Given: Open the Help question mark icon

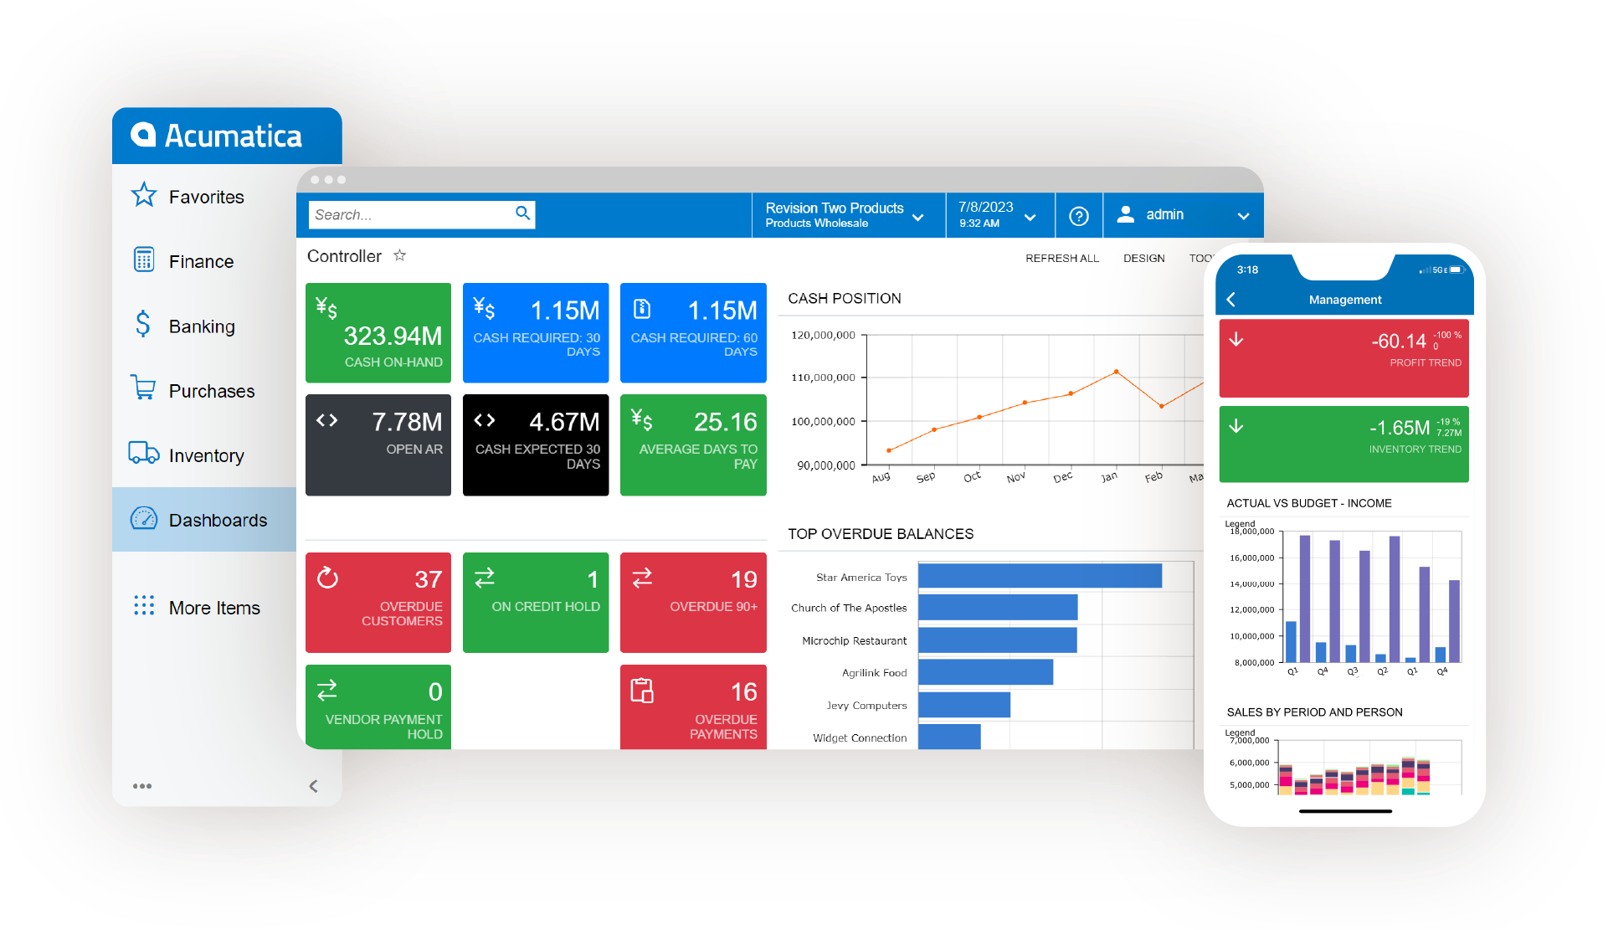Looking at the screenshot, I should tap(1079, 215).
